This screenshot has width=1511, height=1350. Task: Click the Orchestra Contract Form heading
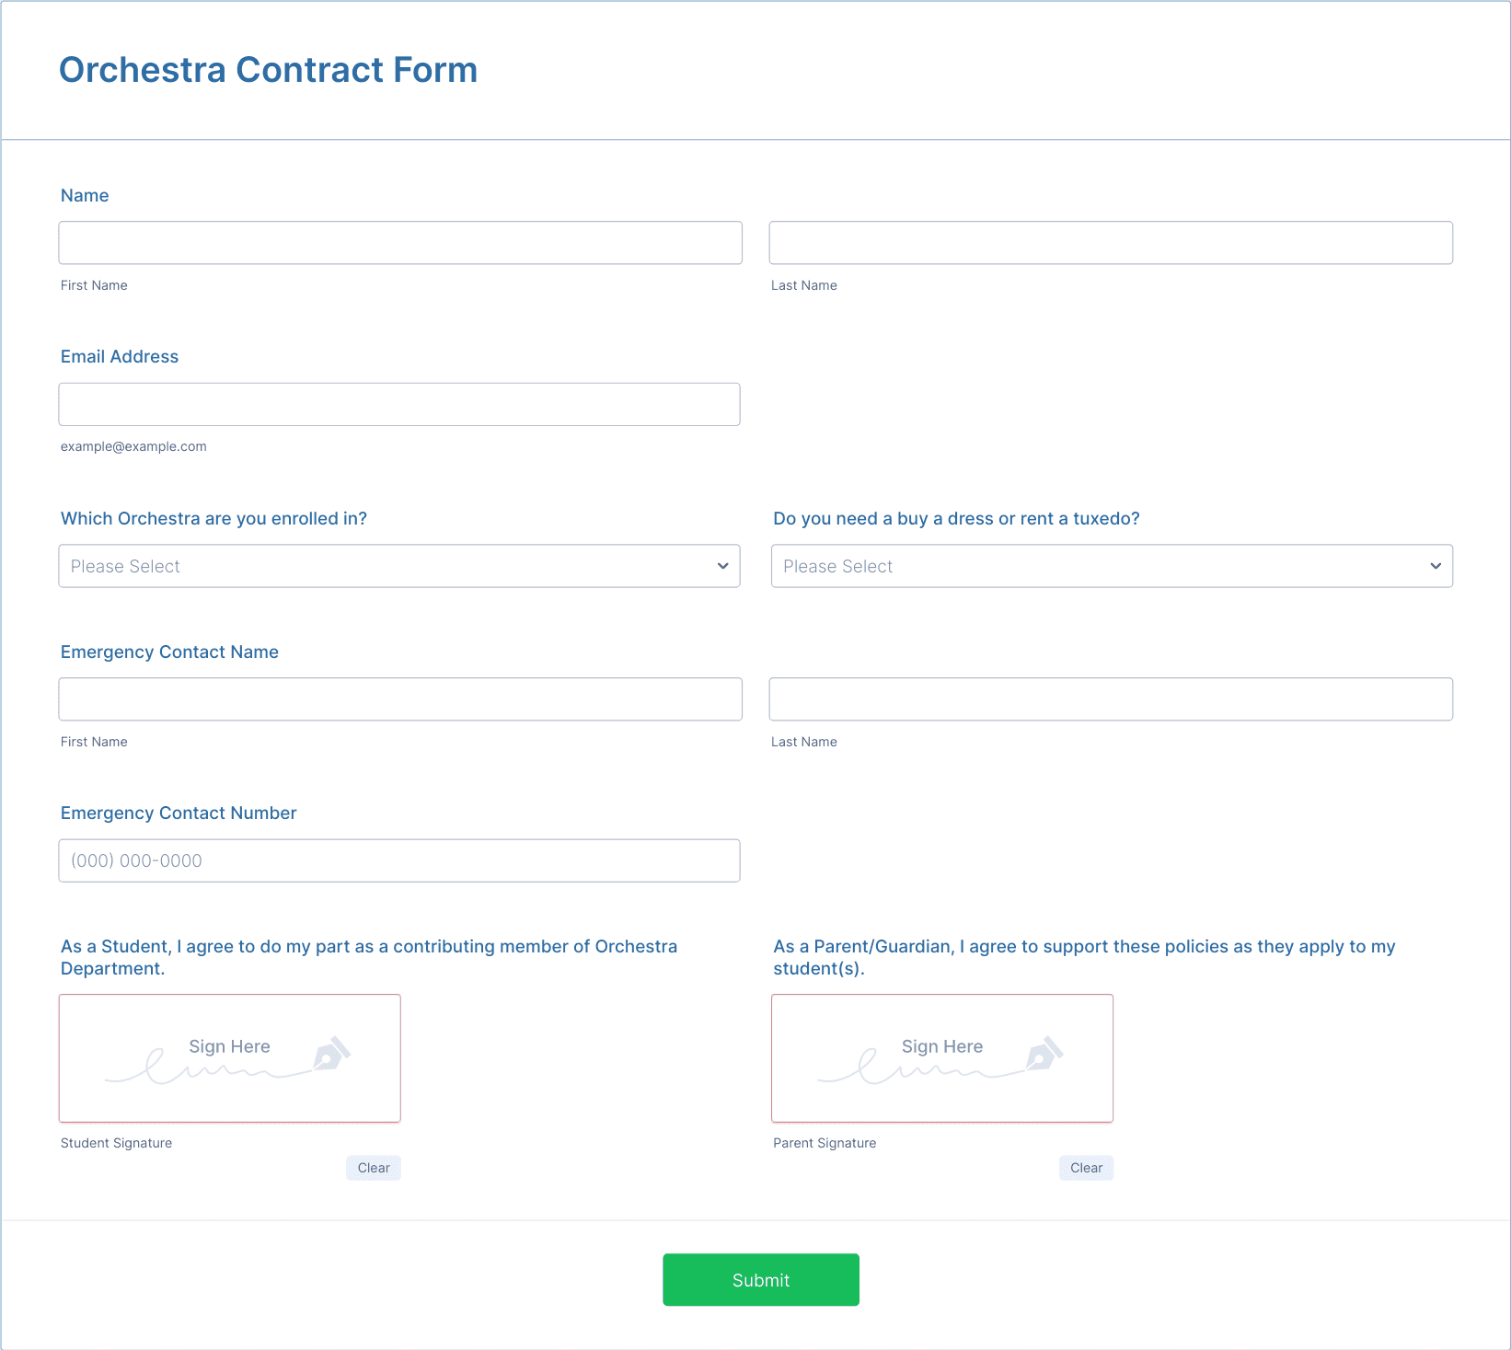pos(269,70)
